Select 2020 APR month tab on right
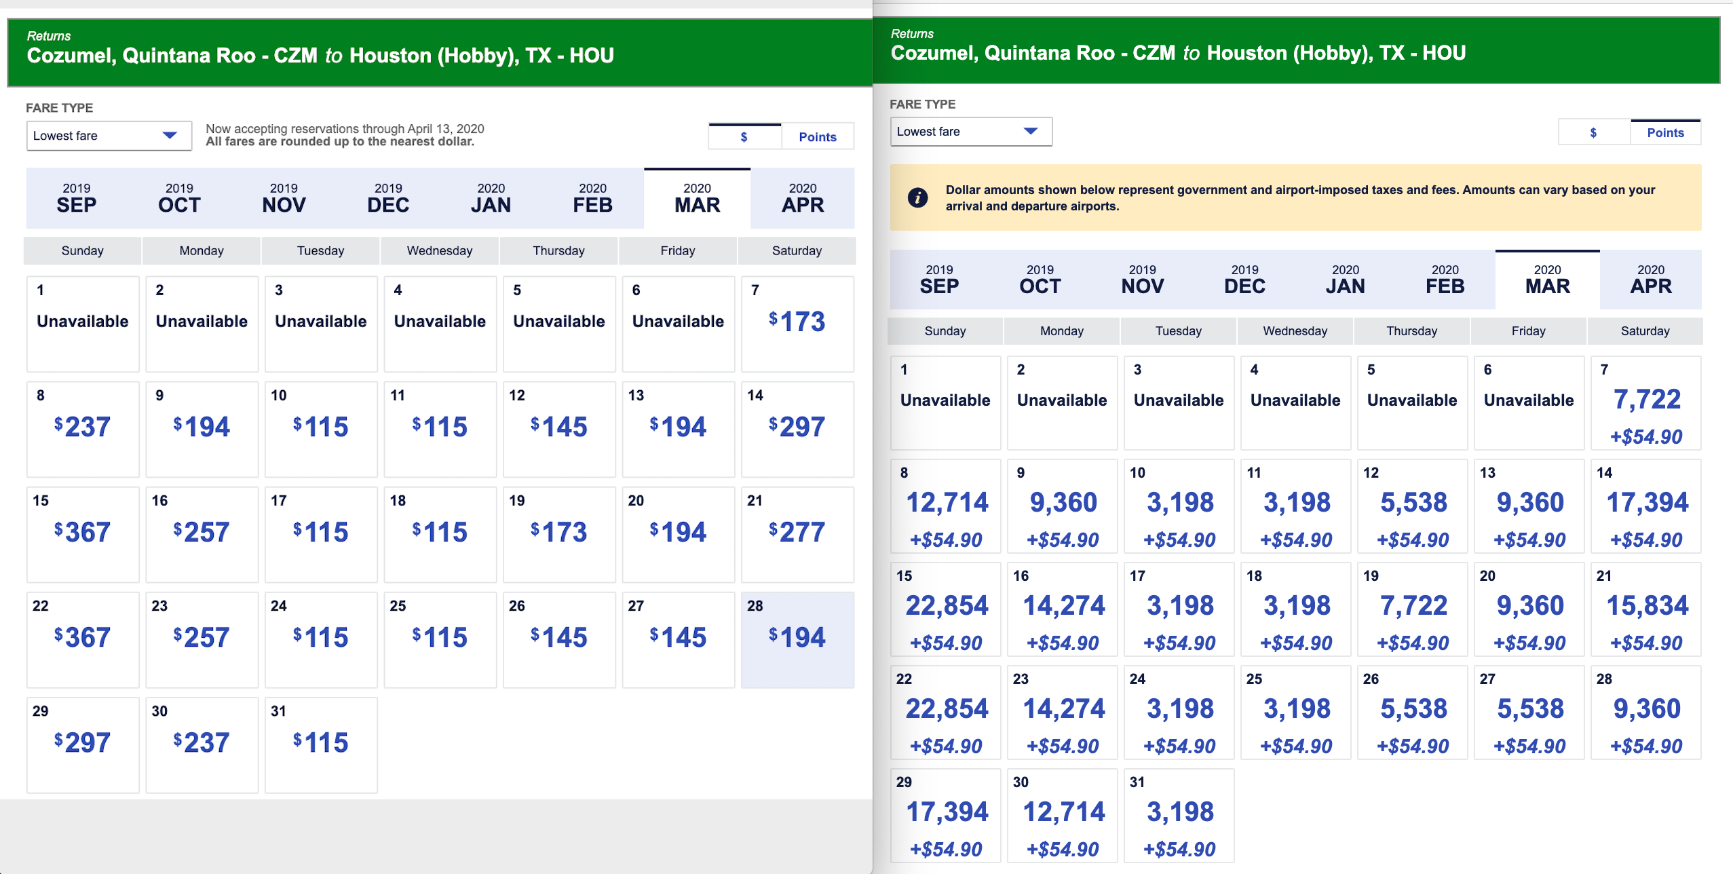This screenshot has width=1733, height=874. click(x=1650, y=280)
